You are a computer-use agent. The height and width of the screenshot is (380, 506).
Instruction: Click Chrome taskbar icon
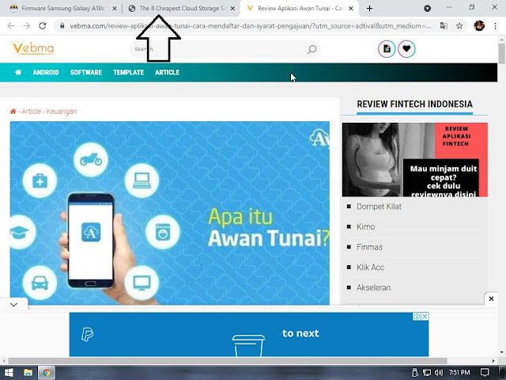(47, 373)
